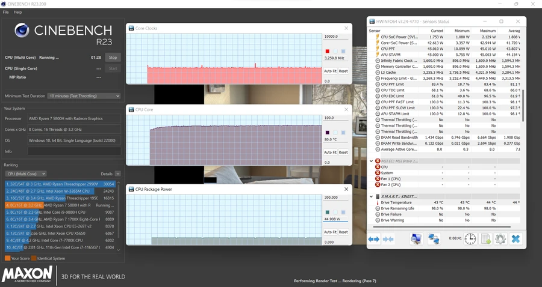Click the 300.000 max field in CPU Package Power

(335, 198)
